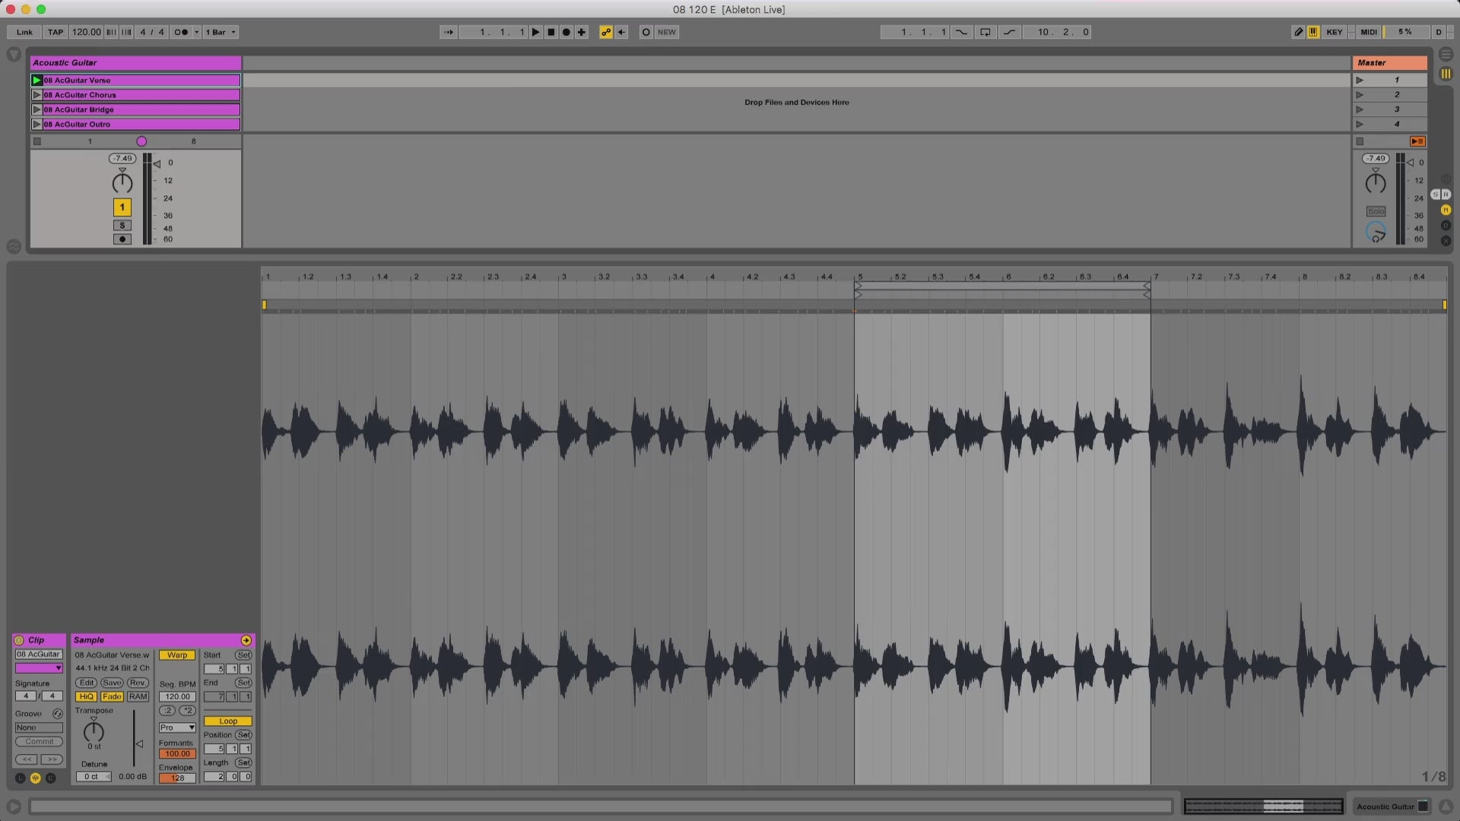Screen dimensions: 1460x821
Task: Toggle the Automation Arm button
Action: 606,32
